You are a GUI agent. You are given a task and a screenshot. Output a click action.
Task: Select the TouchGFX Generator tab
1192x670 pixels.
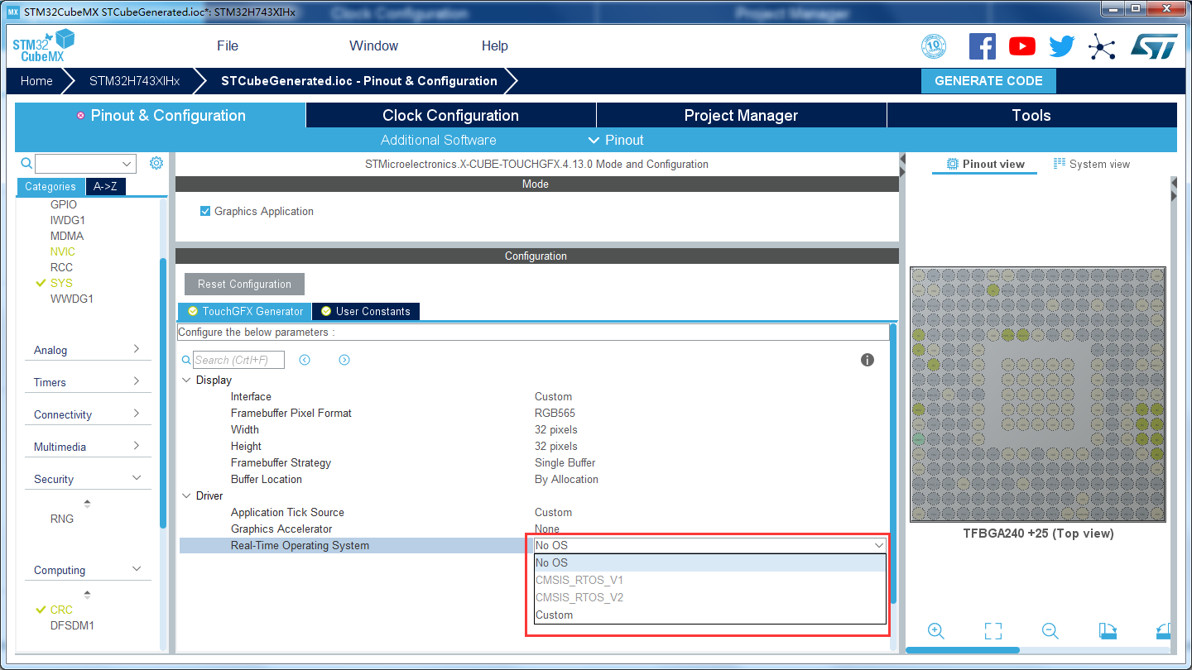(x=245, y=311)
